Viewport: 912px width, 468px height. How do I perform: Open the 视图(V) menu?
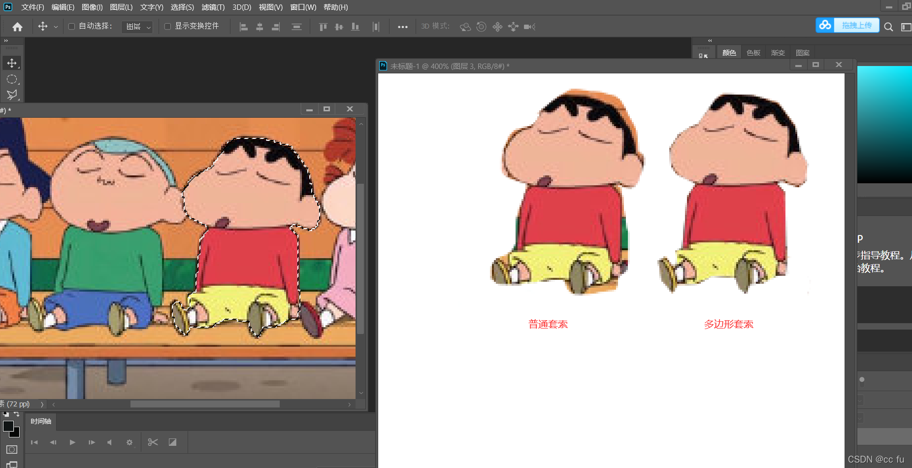pyautogui.click(x=271, y=7)
